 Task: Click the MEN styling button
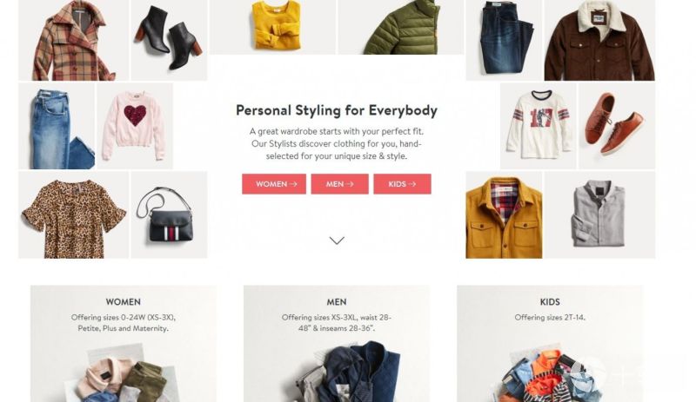tap(339, 184)
